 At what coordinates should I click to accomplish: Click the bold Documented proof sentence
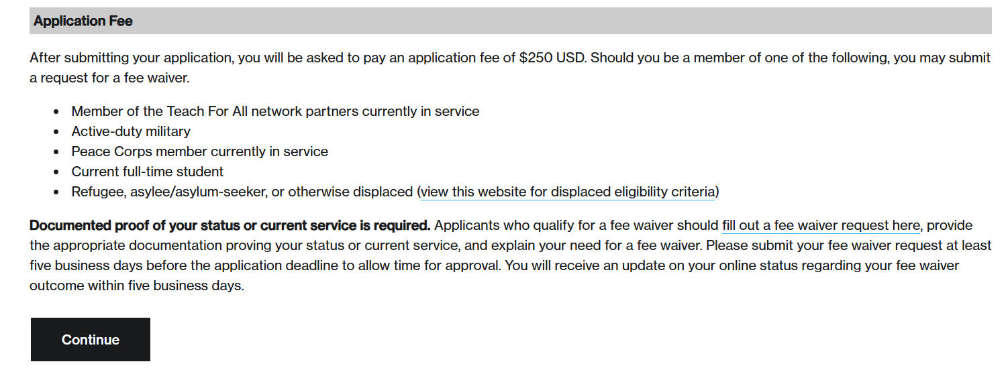230,225
